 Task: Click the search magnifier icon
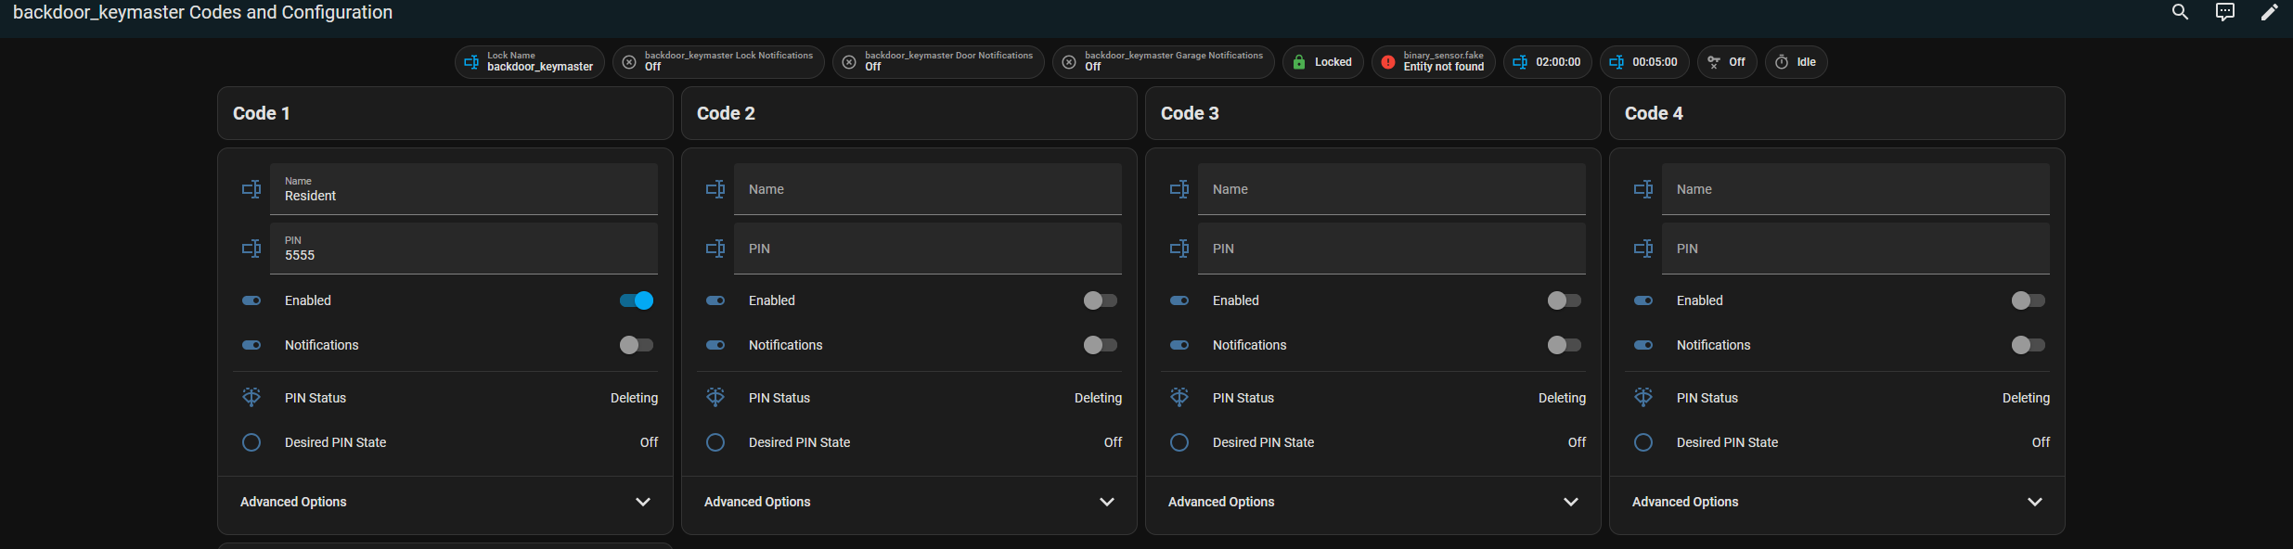pos(2180,12)
